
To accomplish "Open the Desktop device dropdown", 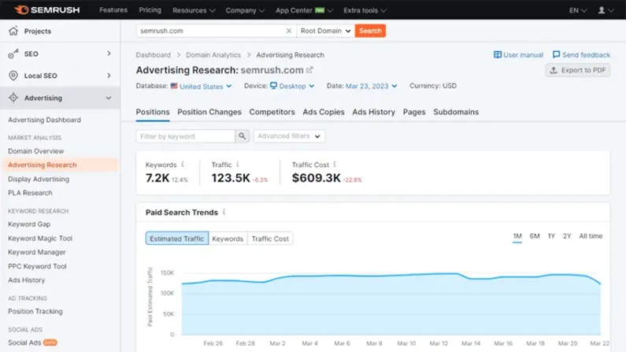I will pos(297,86).
